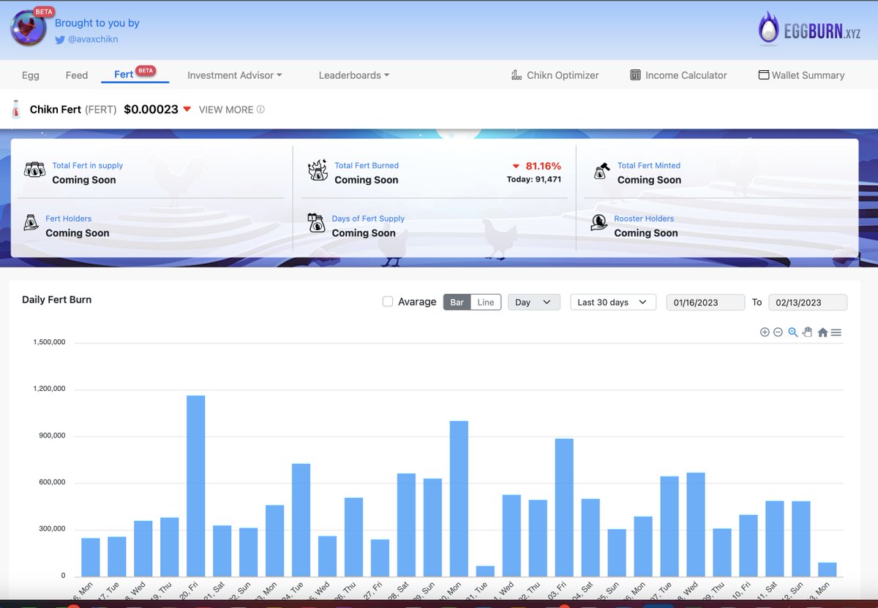
Task: Click the Total Fert Burned label
Action: (x=367, y=166)
